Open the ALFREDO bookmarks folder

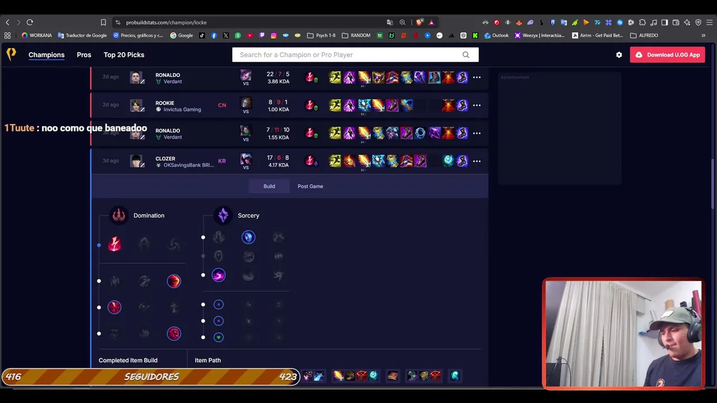coord(644,35)
